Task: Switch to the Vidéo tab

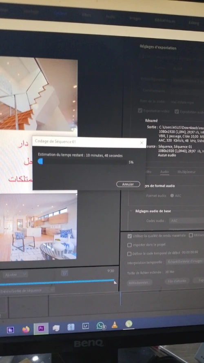Action: tap(148, 171)
